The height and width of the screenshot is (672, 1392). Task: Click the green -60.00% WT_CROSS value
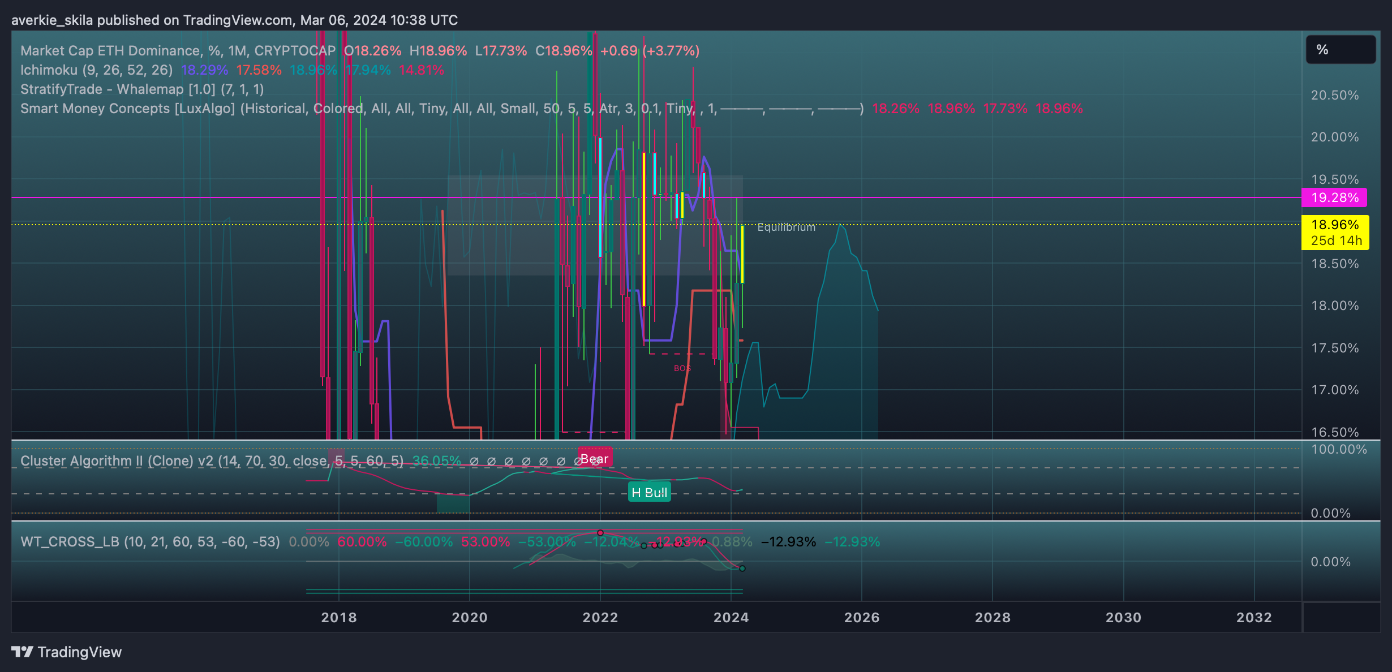tap(424, 542)
